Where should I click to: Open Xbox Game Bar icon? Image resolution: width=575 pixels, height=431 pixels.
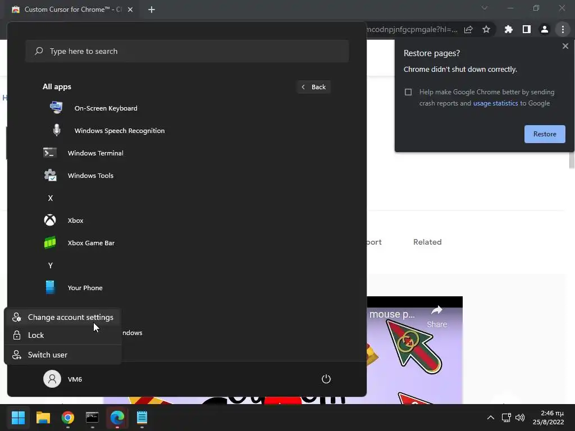click(x=50, y=242)
